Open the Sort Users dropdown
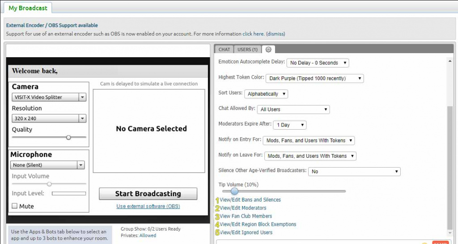Viewport: 458px width, 244px height. (x=266, y=94)
